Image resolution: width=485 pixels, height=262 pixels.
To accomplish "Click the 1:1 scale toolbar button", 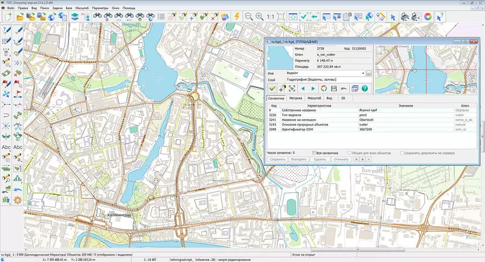I will [269, 16].
